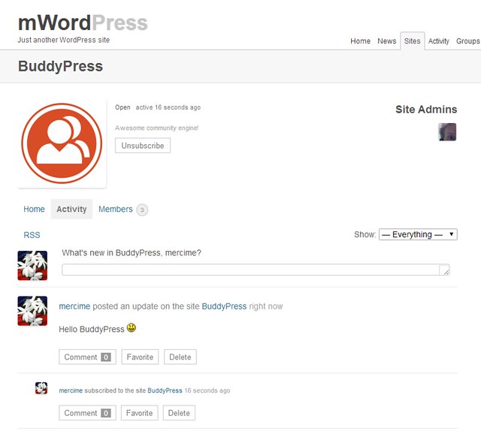Screen dimensions: 481x434
Task: Open News in the top navigation
Action: (387, 41)
